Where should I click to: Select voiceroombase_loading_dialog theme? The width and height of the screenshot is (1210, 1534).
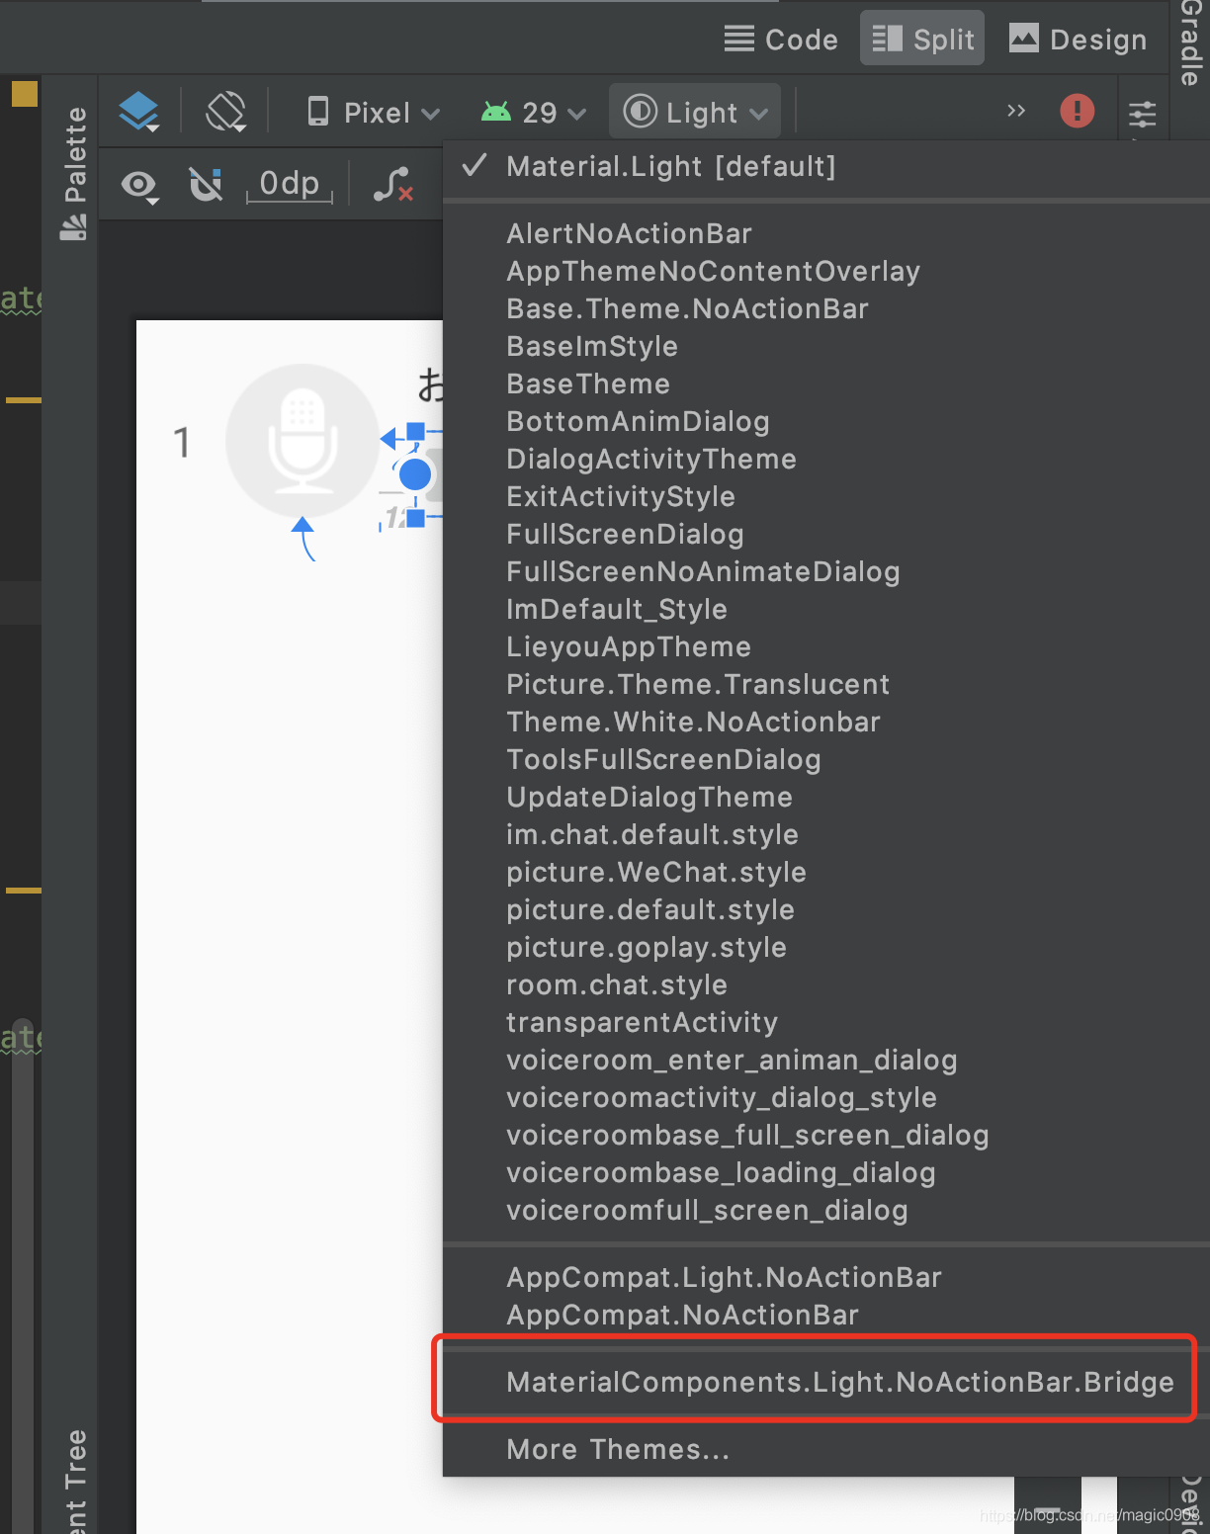[826, 1172]
